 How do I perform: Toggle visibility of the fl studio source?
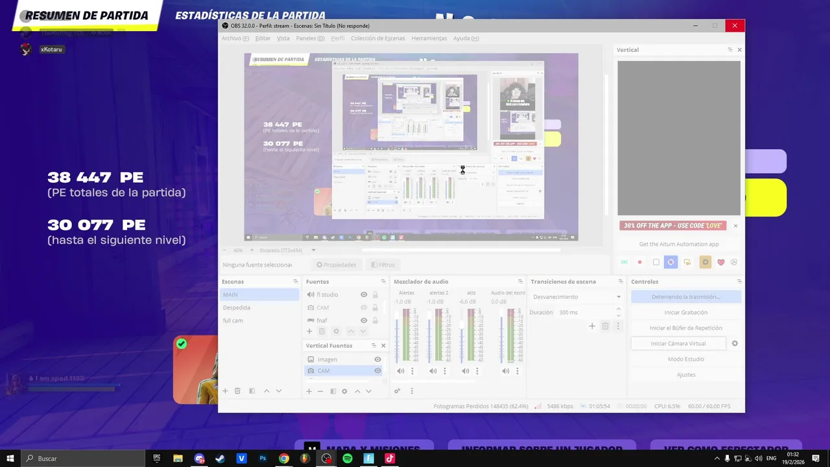coord(364,294)
